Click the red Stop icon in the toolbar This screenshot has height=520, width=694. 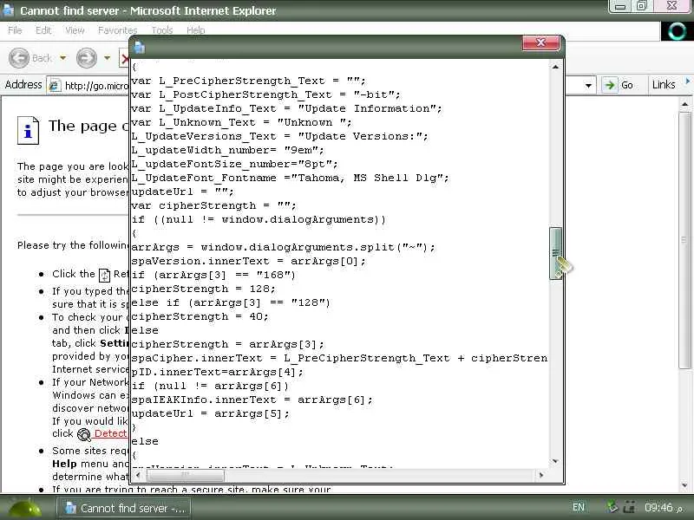(124, 58)
